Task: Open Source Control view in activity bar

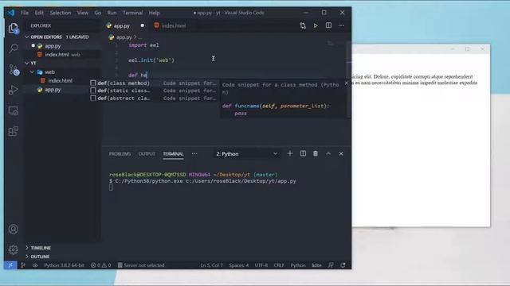Action: 14,70
